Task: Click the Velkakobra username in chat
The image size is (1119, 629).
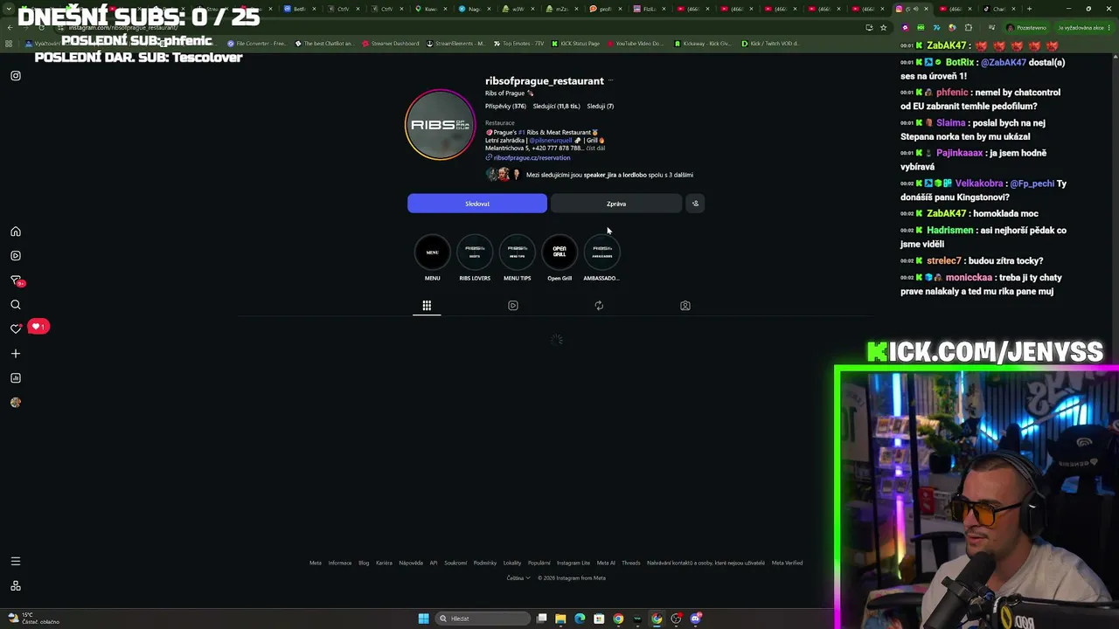Action: click(x=979, y=183)
